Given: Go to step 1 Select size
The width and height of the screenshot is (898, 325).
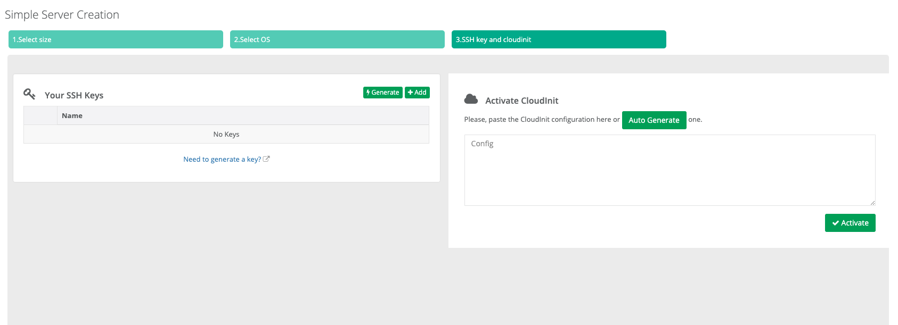Looking at the screenshot, I should click(x=116, y=39).
